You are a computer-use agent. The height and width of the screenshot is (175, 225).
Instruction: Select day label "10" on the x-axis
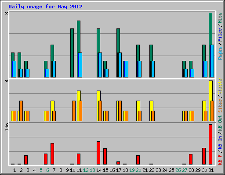coord(73,170)
